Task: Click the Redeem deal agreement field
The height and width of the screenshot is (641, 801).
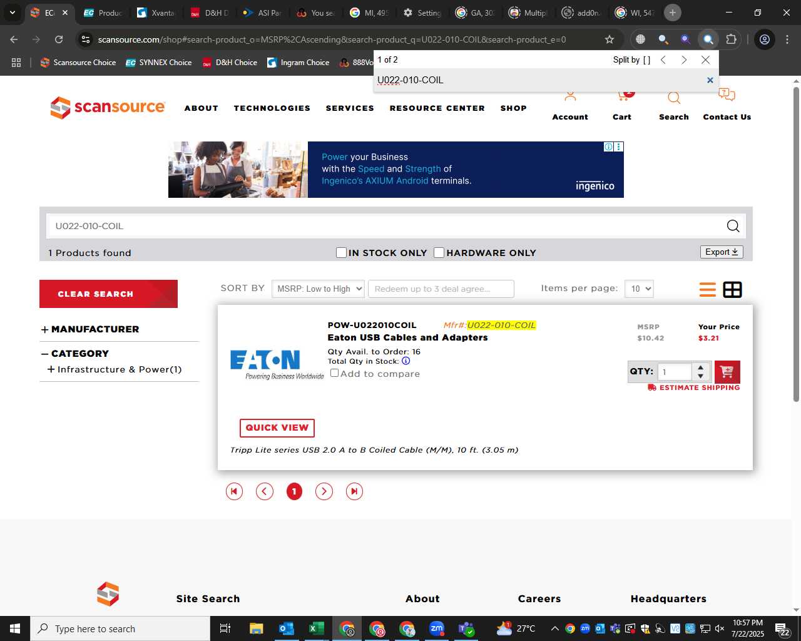Action: [441, 289]
